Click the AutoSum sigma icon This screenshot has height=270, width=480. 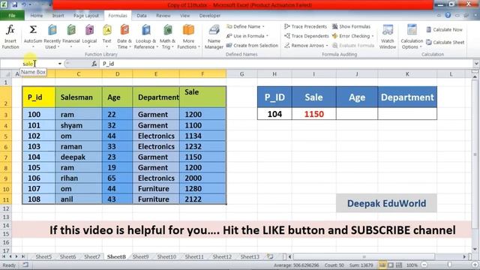click(x=33, y=30)
